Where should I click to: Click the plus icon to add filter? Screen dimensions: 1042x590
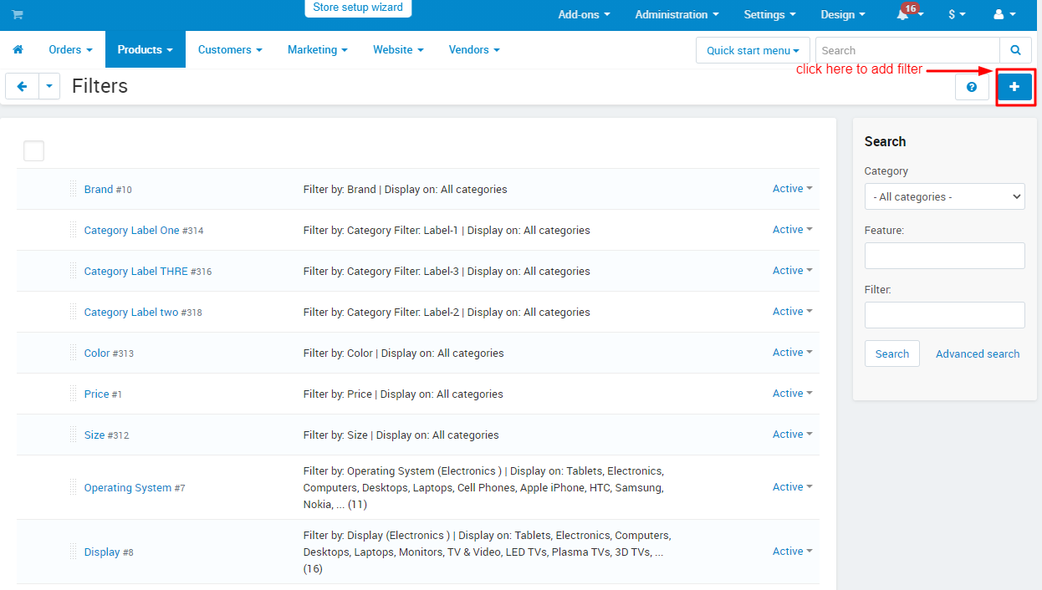pyautogui.click(x=1014, y=86)
